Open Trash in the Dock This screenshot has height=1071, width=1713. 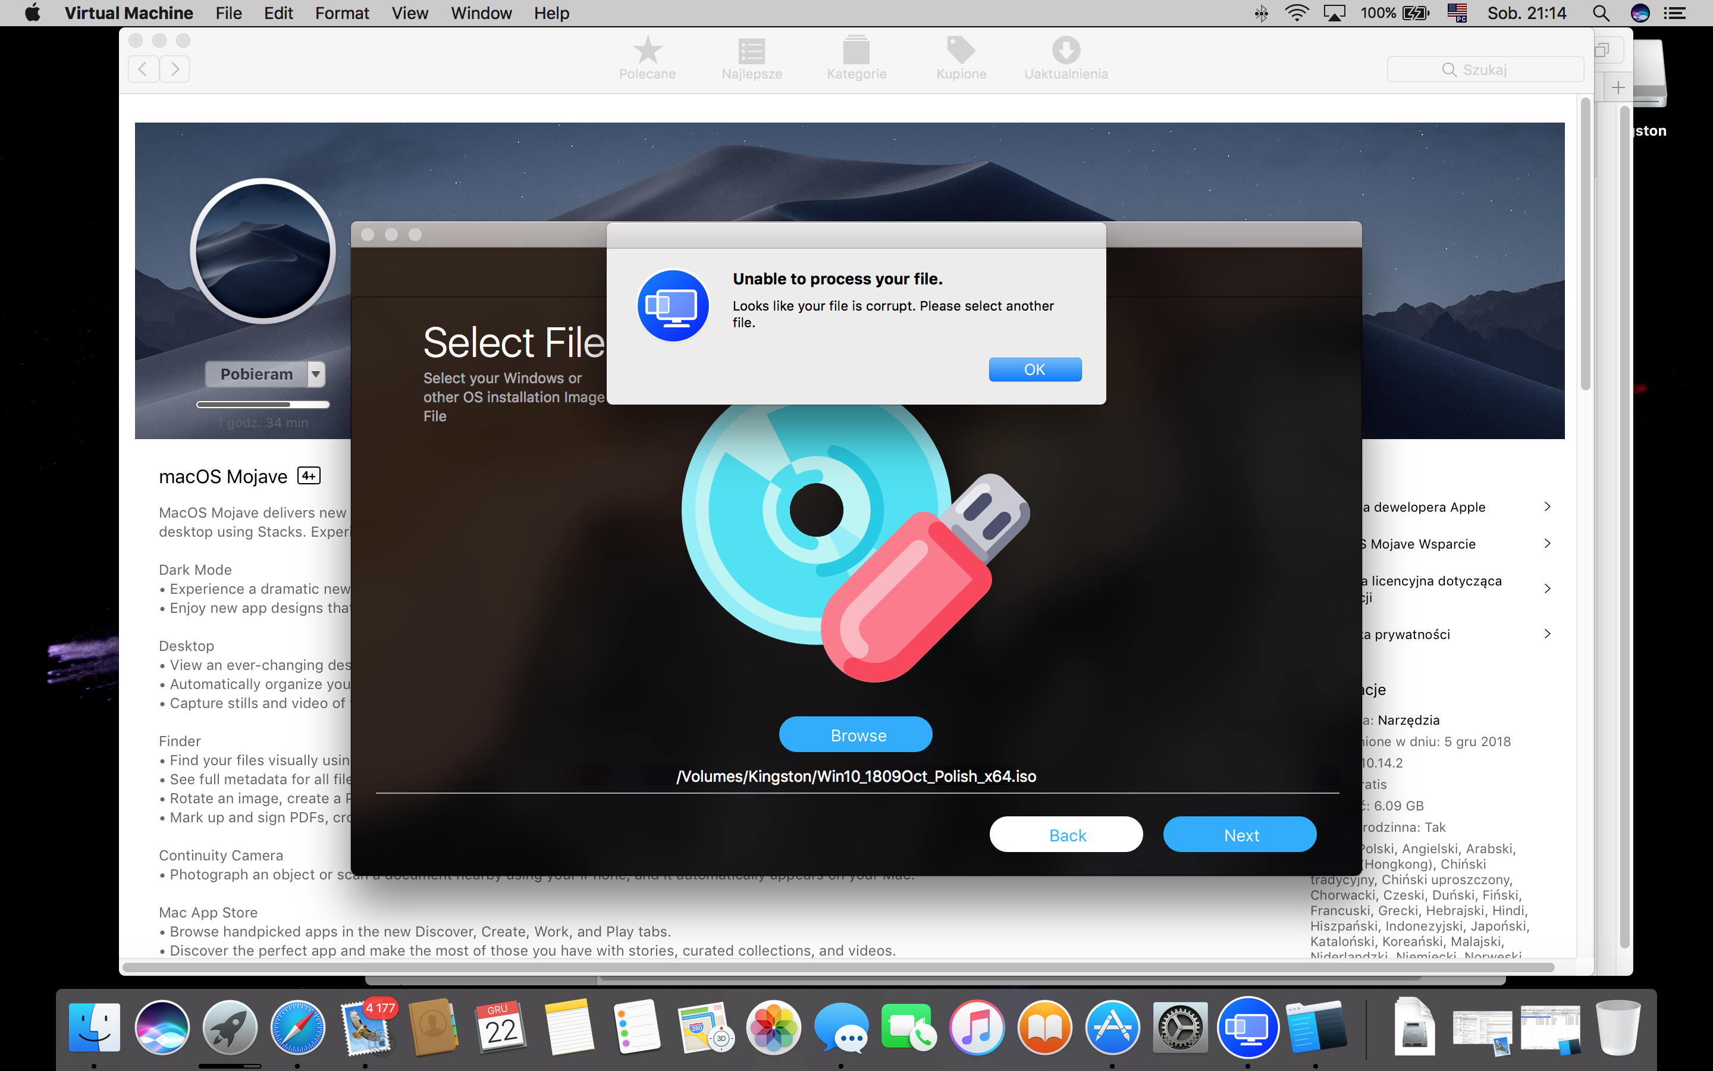coord(1618,1026)
